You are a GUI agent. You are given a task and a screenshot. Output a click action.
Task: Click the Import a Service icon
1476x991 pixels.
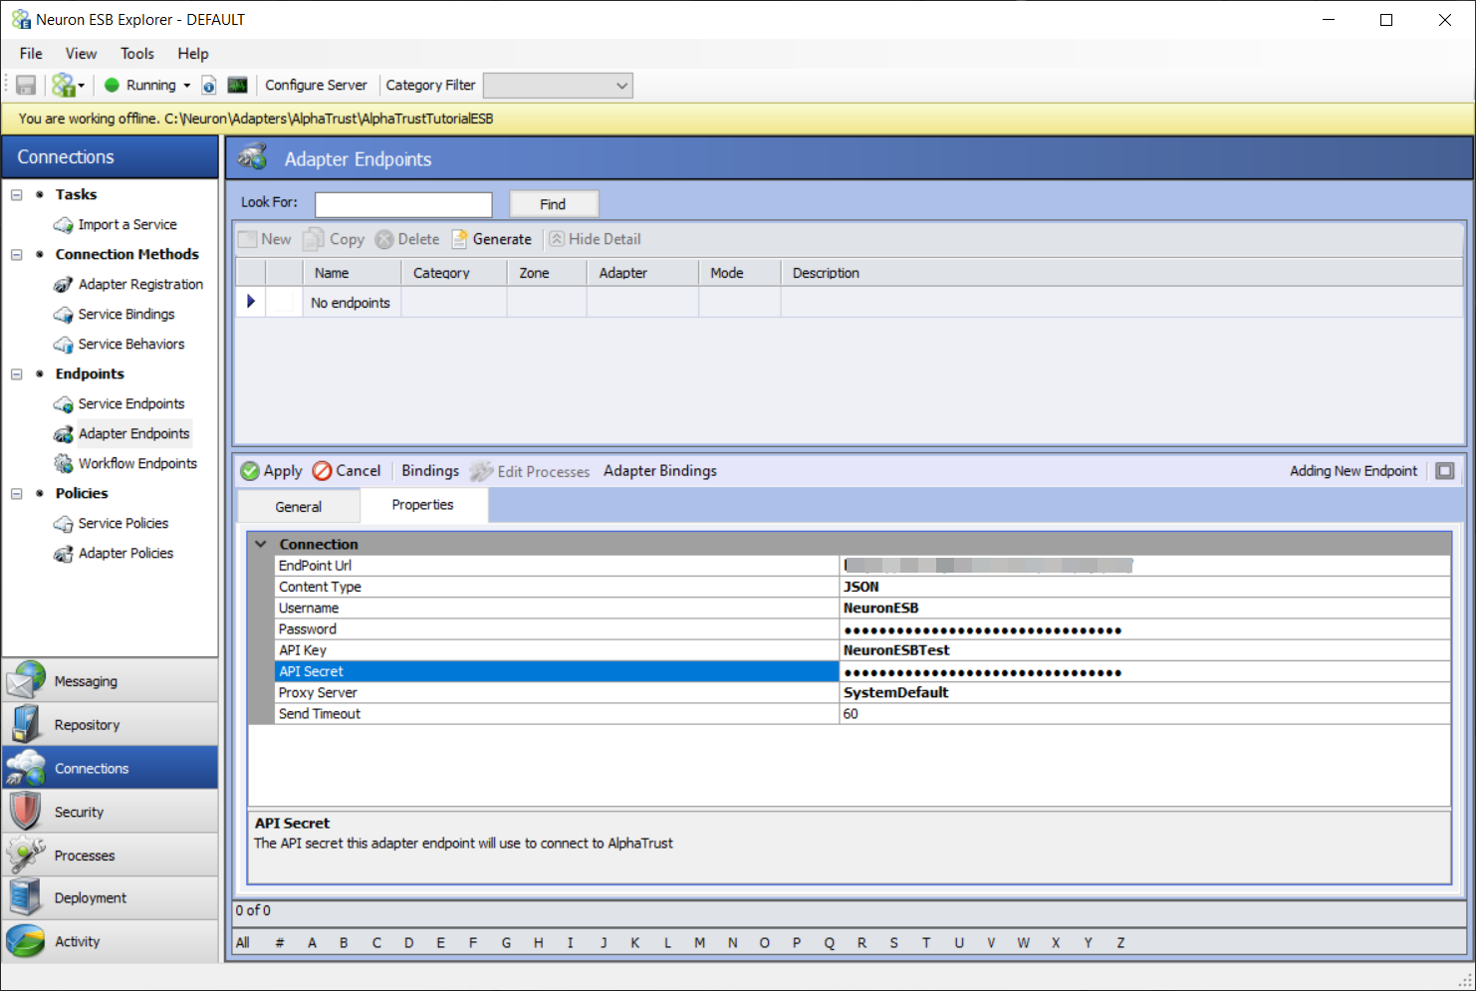coord(64,225)
